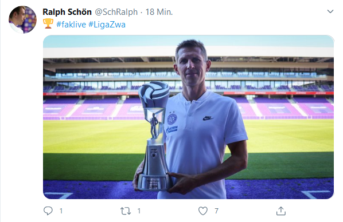Like the tweet with the heart icon
Viewport: 343px width, 222px height.
click(x=203, y=211)
